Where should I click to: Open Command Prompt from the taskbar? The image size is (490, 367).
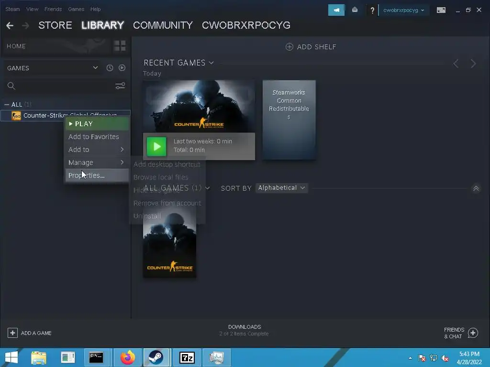coord(96,357)
